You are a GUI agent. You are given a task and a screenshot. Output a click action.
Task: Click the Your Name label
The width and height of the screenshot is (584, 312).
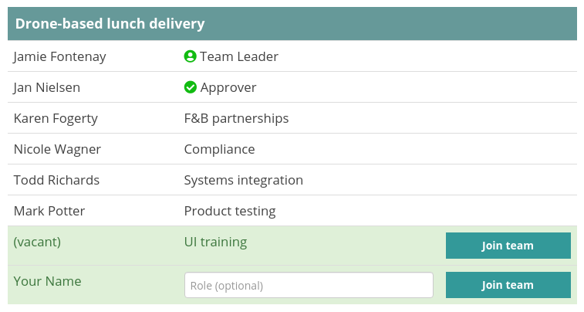pos(47,281)
